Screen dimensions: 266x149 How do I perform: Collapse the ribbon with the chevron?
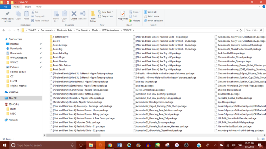coord(259,7)
